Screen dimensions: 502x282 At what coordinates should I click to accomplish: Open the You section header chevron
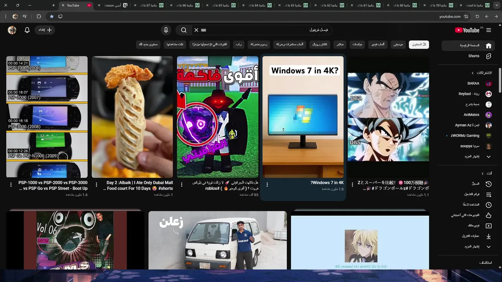tap(482, 174)
